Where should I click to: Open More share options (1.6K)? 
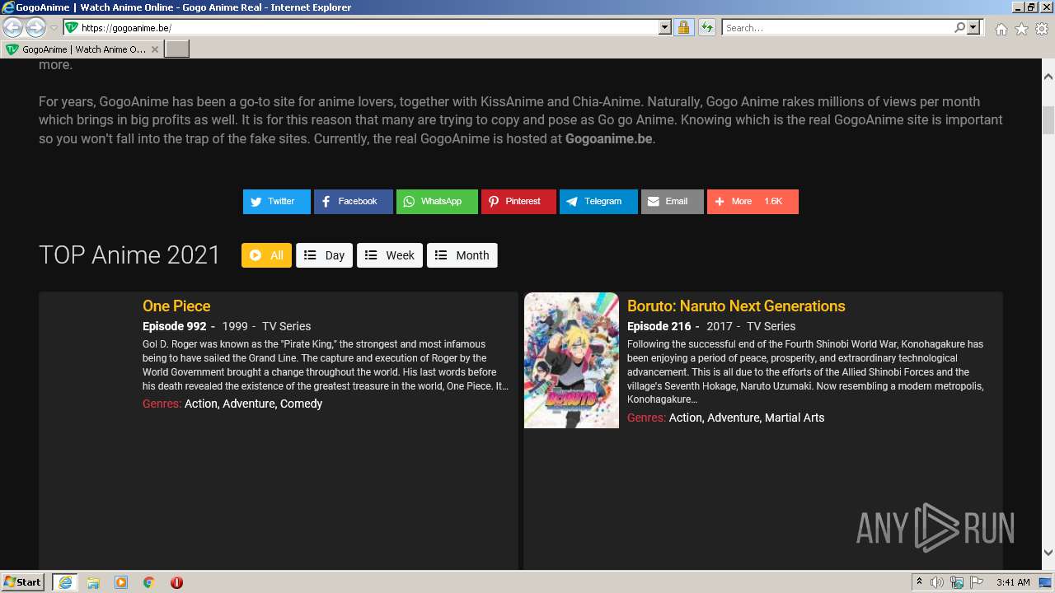coord(753,202)
